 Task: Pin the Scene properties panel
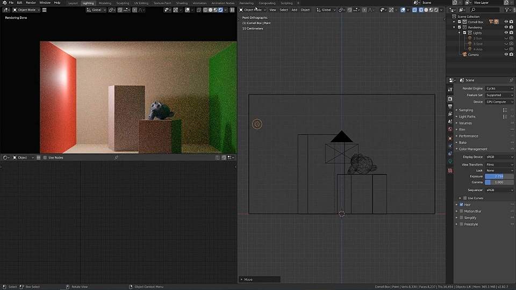click(510, 80)
